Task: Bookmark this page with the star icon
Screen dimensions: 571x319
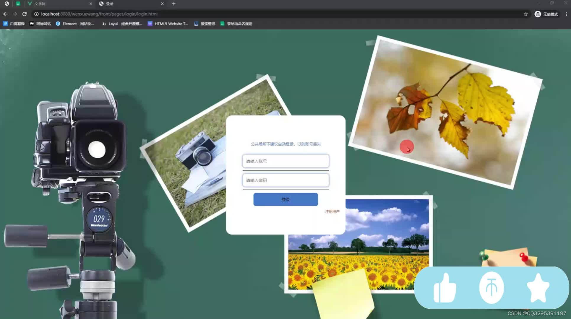Action: 526,14
